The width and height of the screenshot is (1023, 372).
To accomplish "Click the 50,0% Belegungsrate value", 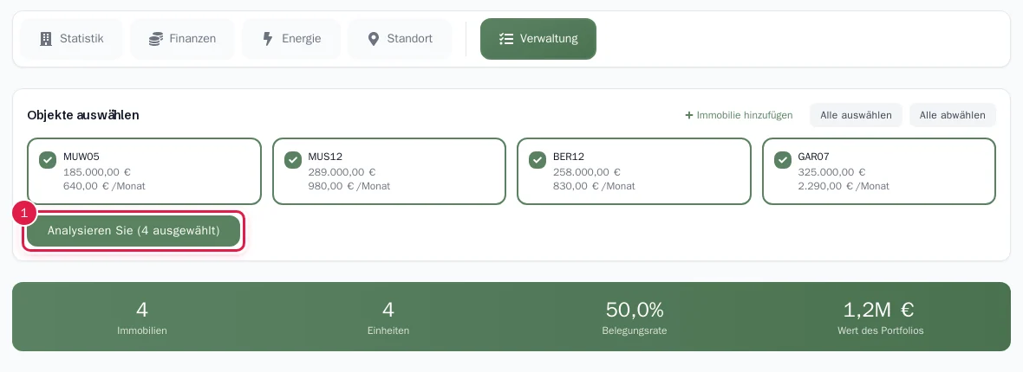I will point(634,310).
